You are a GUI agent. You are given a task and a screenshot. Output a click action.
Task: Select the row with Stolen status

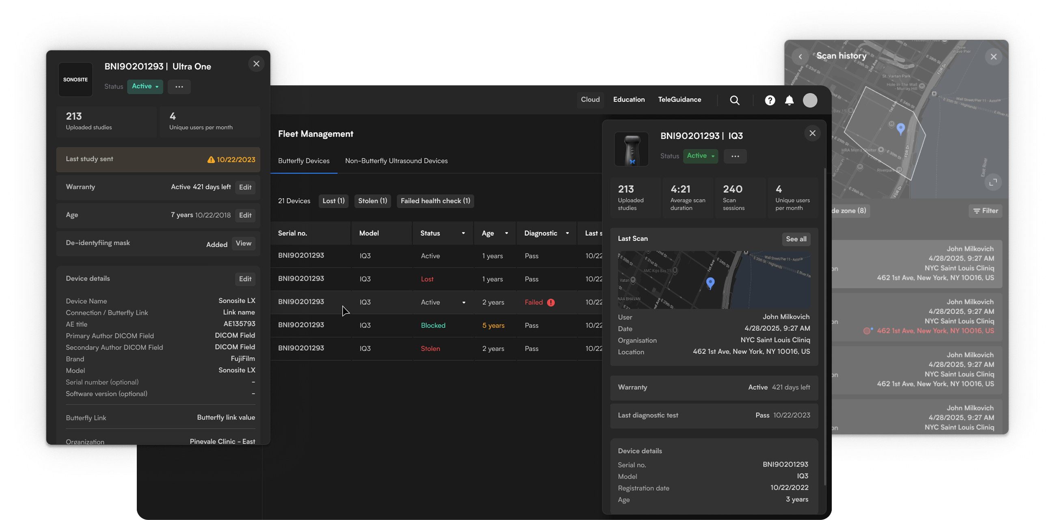[x=436, y=349]
